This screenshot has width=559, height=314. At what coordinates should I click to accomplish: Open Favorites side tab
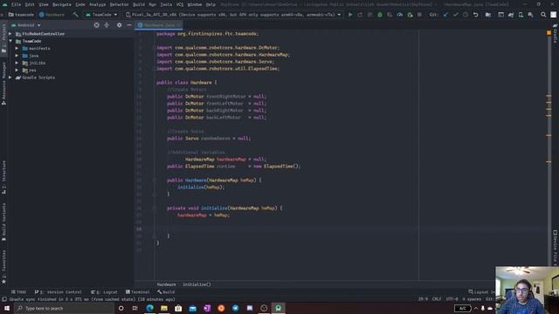point(3,266)
